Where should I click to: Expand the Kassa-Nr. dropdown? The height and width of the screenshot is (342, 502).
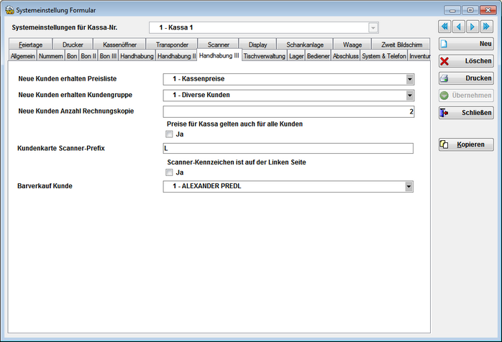373,28
